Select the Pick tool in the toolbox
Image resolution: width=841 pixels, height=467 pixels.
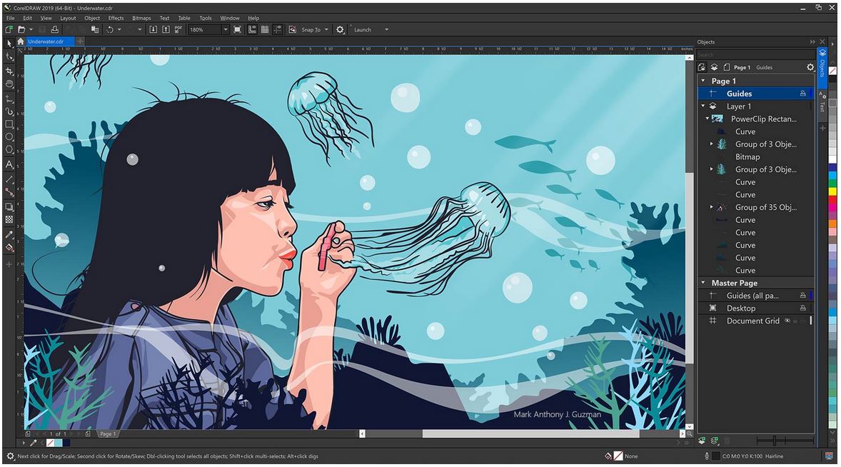click(x=9, y=44)
